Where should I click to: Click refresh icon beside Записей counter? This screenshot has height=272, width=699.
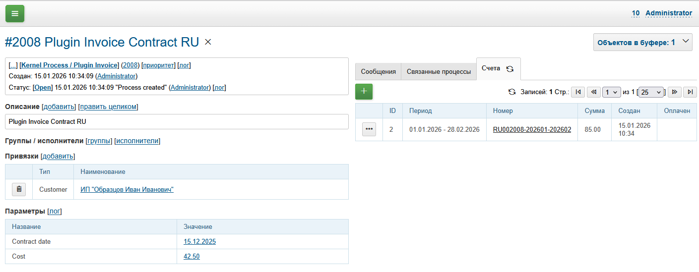coord(512,92)
